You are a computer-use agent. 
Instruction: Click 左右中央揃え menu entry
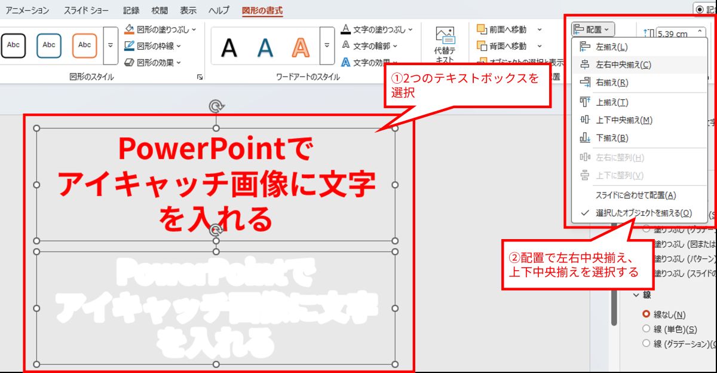623,65
